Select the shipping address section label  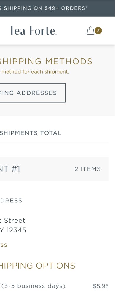click(11, 201)
